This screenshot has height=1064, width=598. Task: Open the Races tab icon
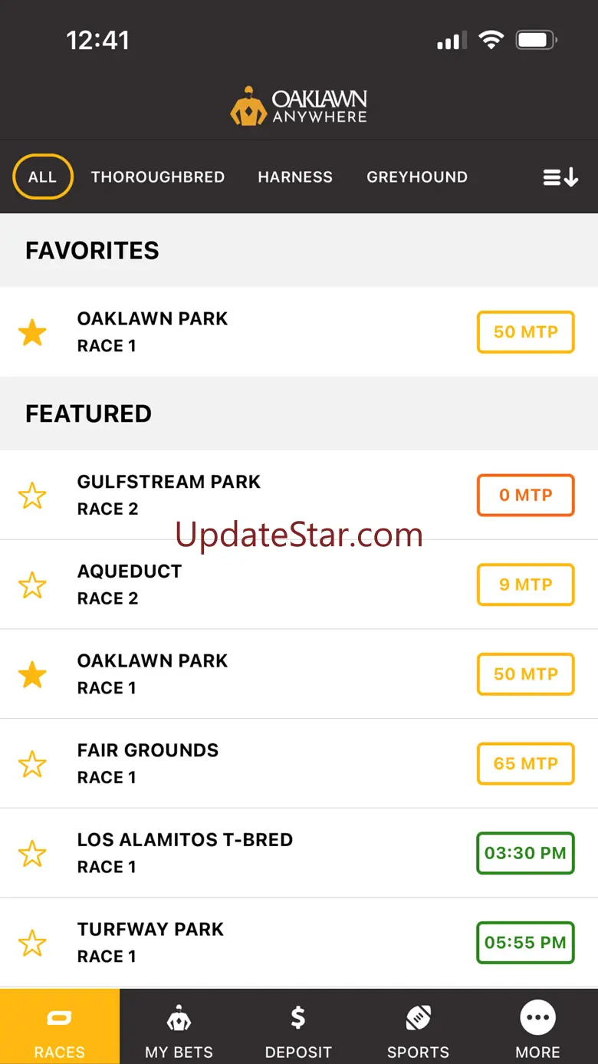pos(59,1019)
